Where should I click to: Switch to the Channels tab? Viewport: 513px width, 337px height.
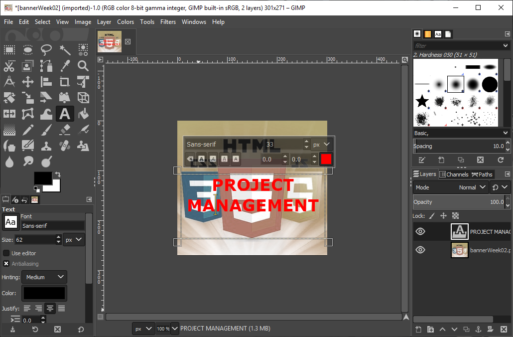tap(454, 174)
